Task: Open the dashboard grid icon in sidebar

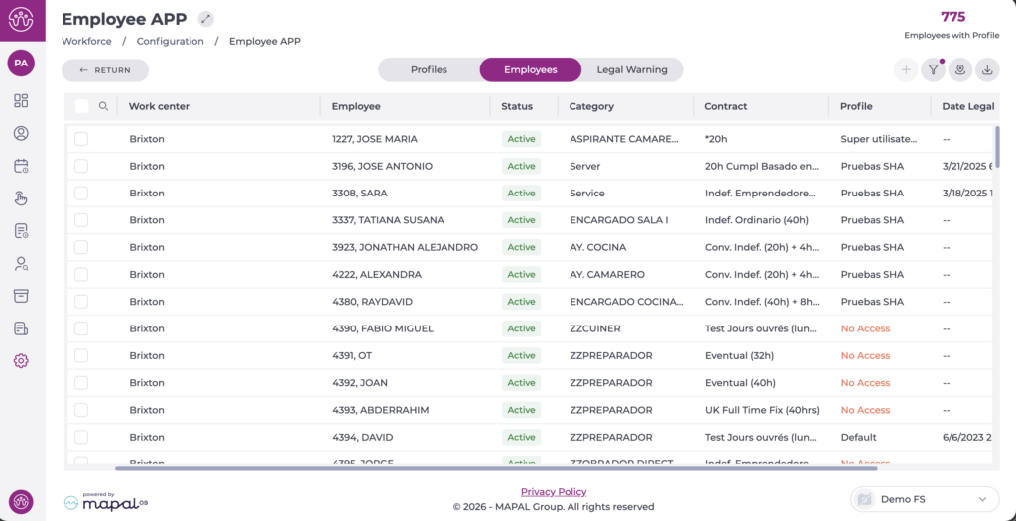Action: click(x=21, y=101)
